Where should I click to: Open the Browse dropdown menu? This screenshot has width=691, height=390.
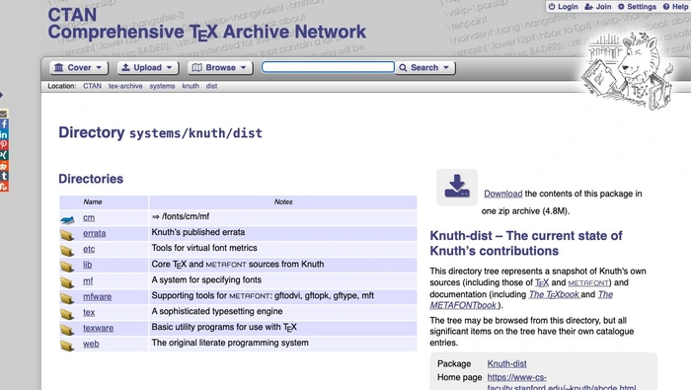(220, 67)
